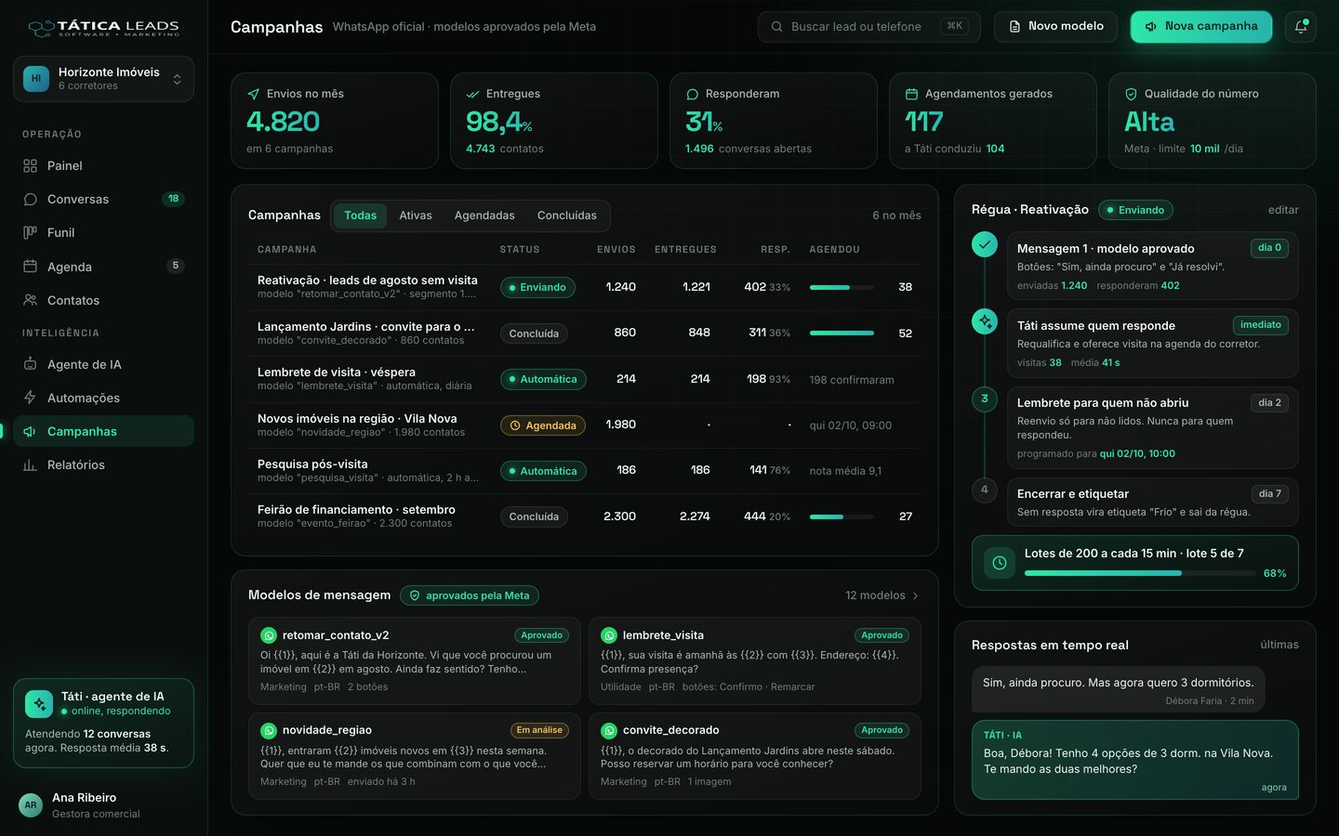
Task: Click the clock icon in lotes card
Action: pyautogui.click(x=1000, y=563)
